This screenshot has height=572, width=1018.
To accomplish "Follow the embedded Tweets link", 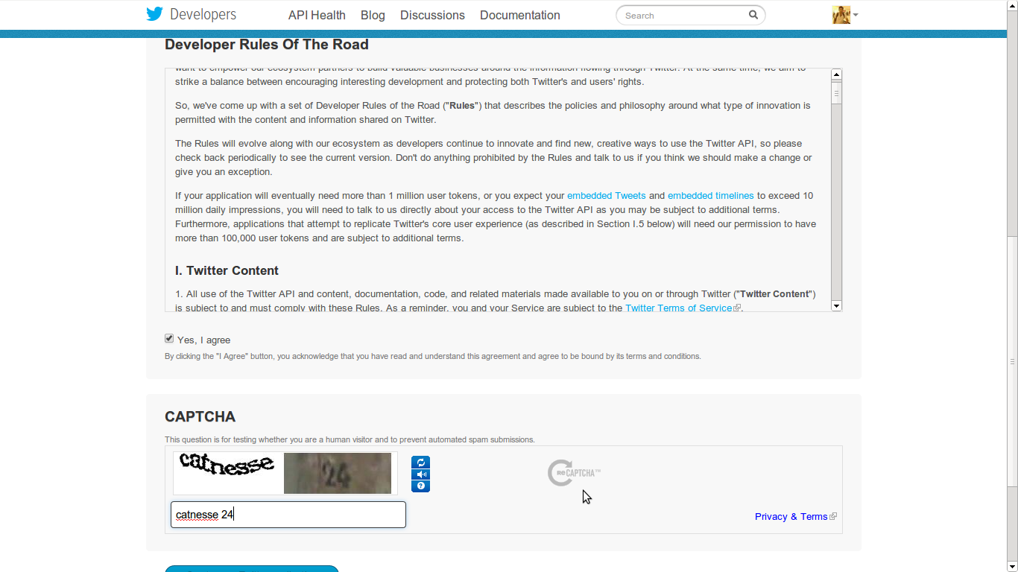I will [606, 195].
